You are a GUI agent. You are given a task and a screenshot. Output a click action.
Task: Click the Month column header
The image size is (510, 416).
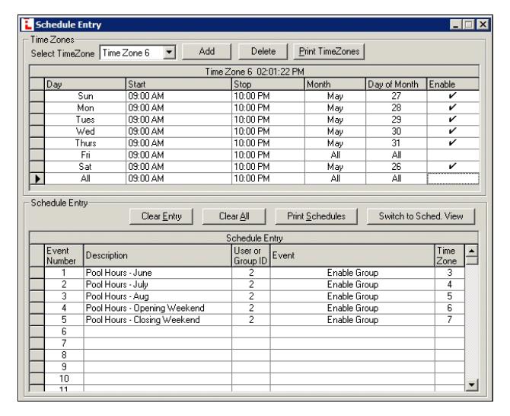pyautogui.click(x=335, y=84)
